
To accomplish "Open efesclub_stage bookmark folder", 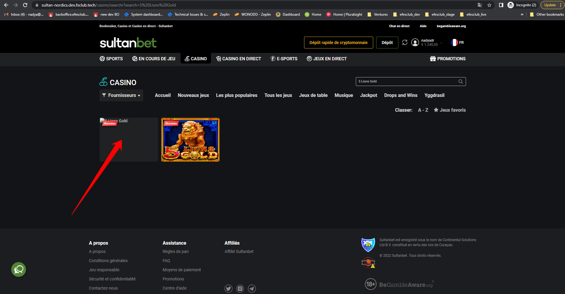I will (x=440, y=14).
